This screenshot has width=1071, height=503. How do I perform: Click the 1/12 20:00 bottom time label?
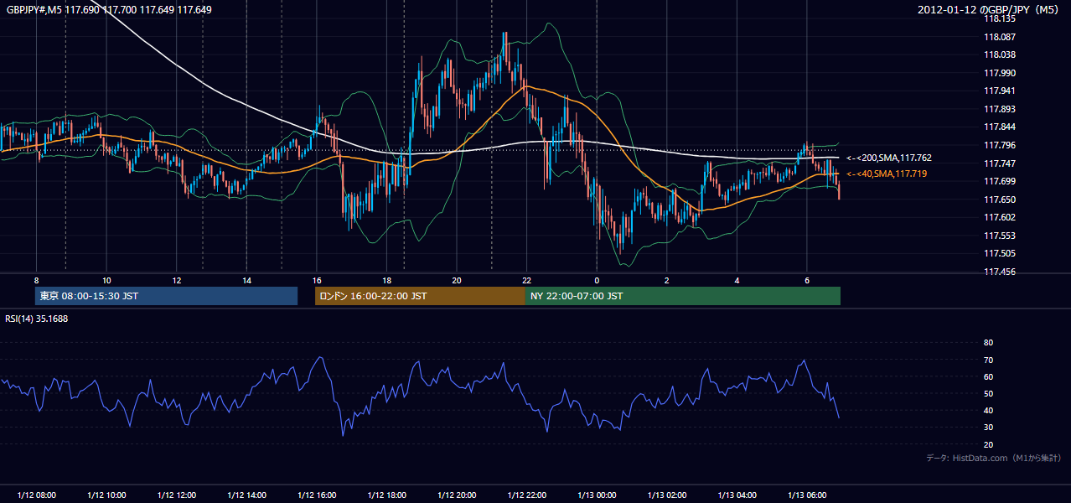point(457,495)
